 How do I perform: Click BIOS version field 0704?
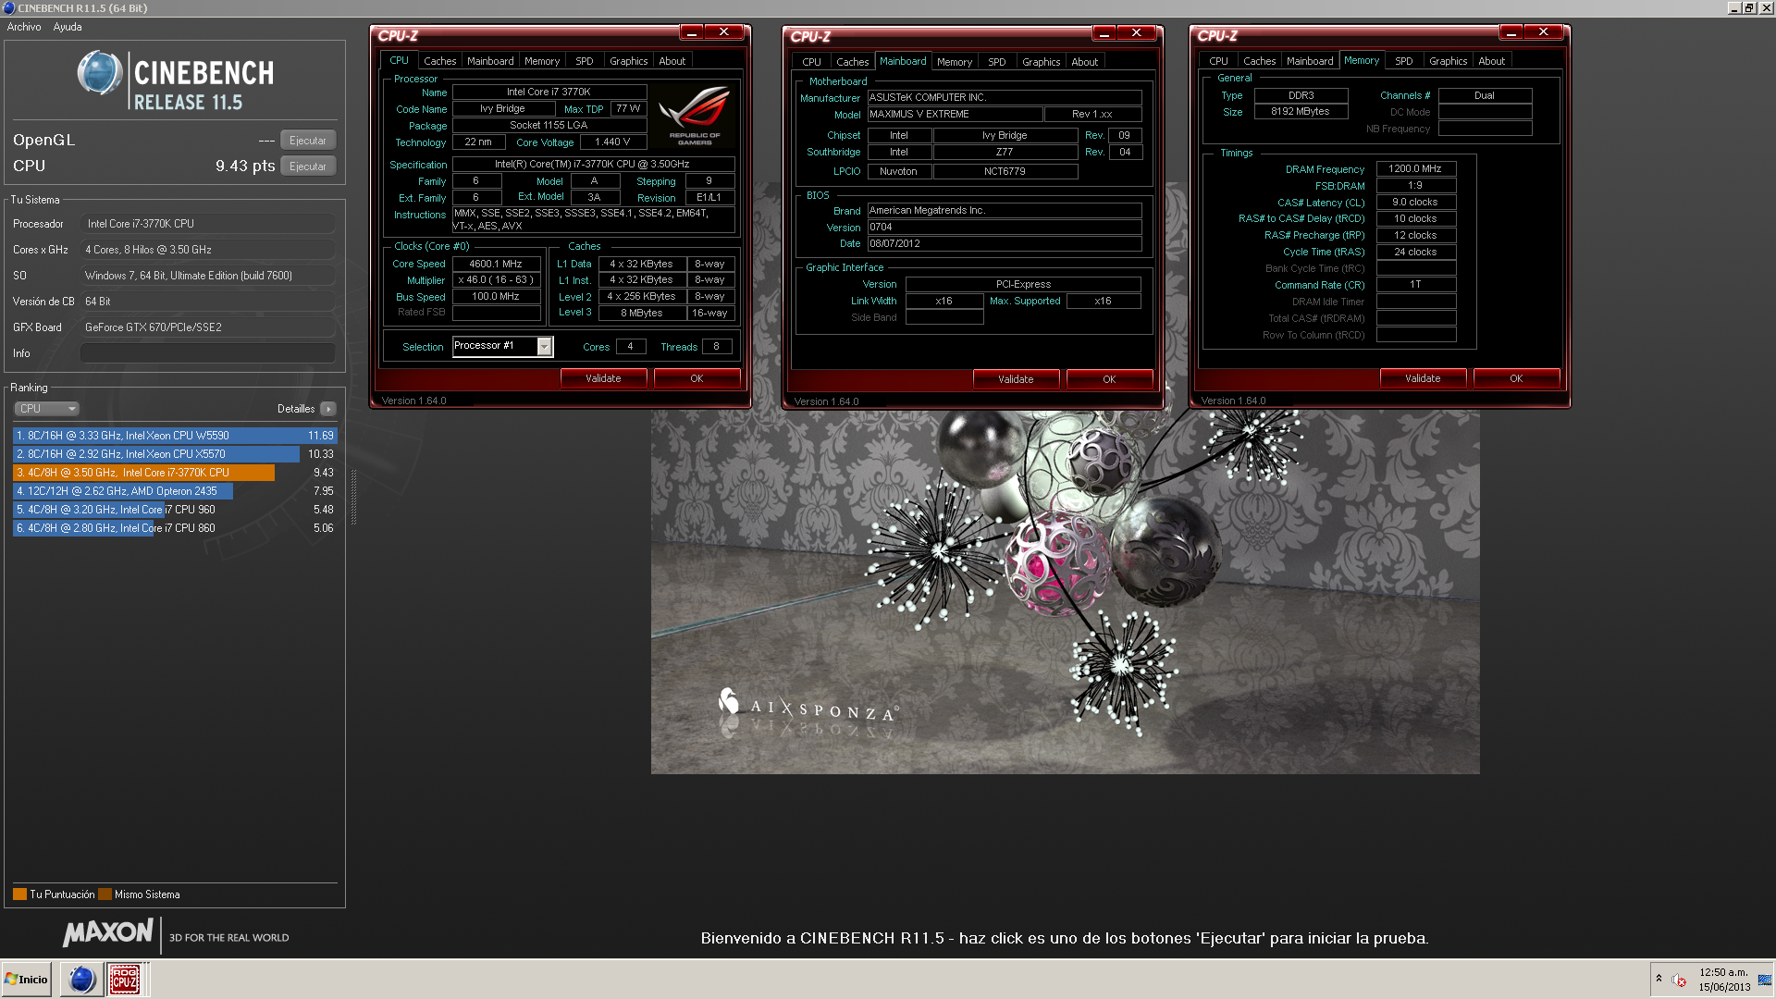(1004, 228)
